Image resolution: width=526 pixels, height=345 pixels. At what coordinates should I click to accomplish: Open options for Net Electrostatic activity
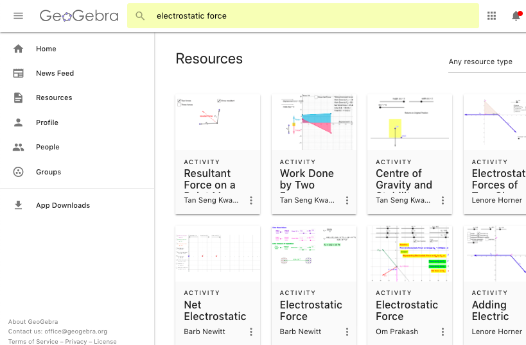coord(251,332)
